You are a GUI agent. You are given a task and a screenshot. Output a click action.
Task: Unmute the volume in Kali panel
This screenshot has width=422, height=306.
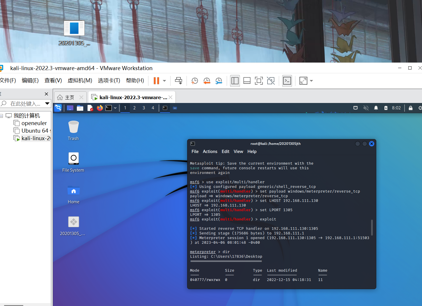pos(366,108)
